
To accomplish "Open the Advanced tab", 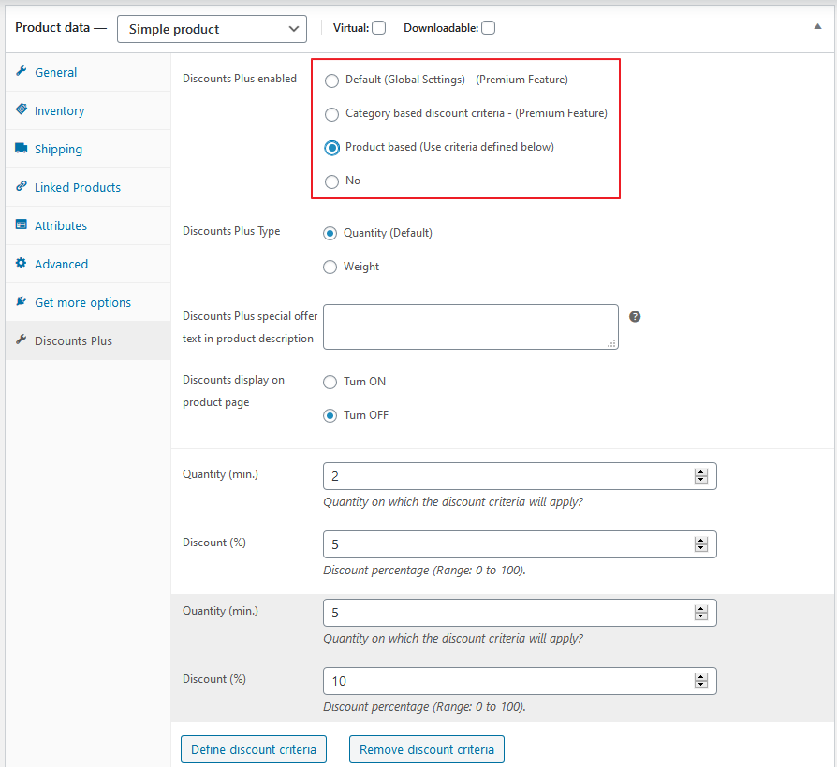I will point(88,264).
